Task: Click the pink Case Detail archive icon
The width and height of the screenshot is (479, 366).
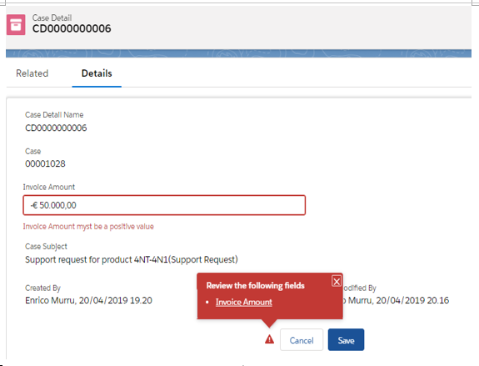Action: pyautogui.click(x=16, y=25)
